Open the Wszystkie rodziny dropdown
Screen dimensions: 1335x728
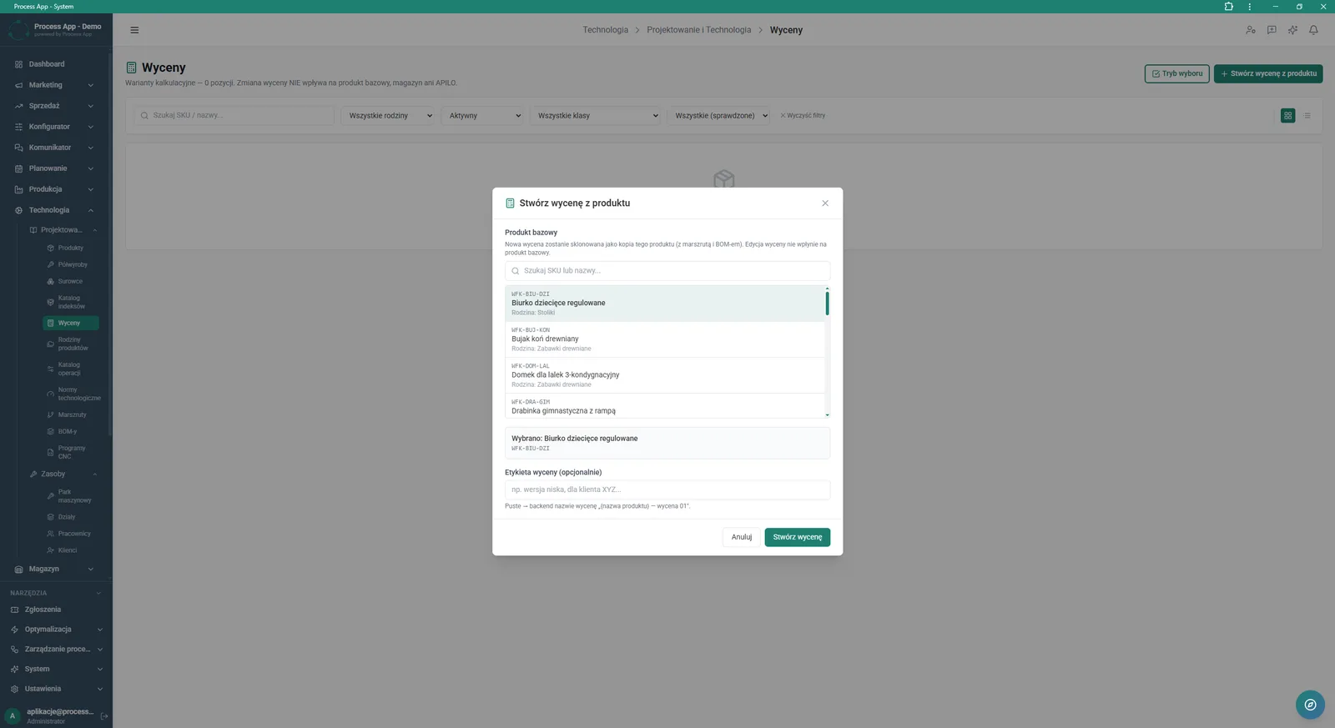(x=389, y=116)
